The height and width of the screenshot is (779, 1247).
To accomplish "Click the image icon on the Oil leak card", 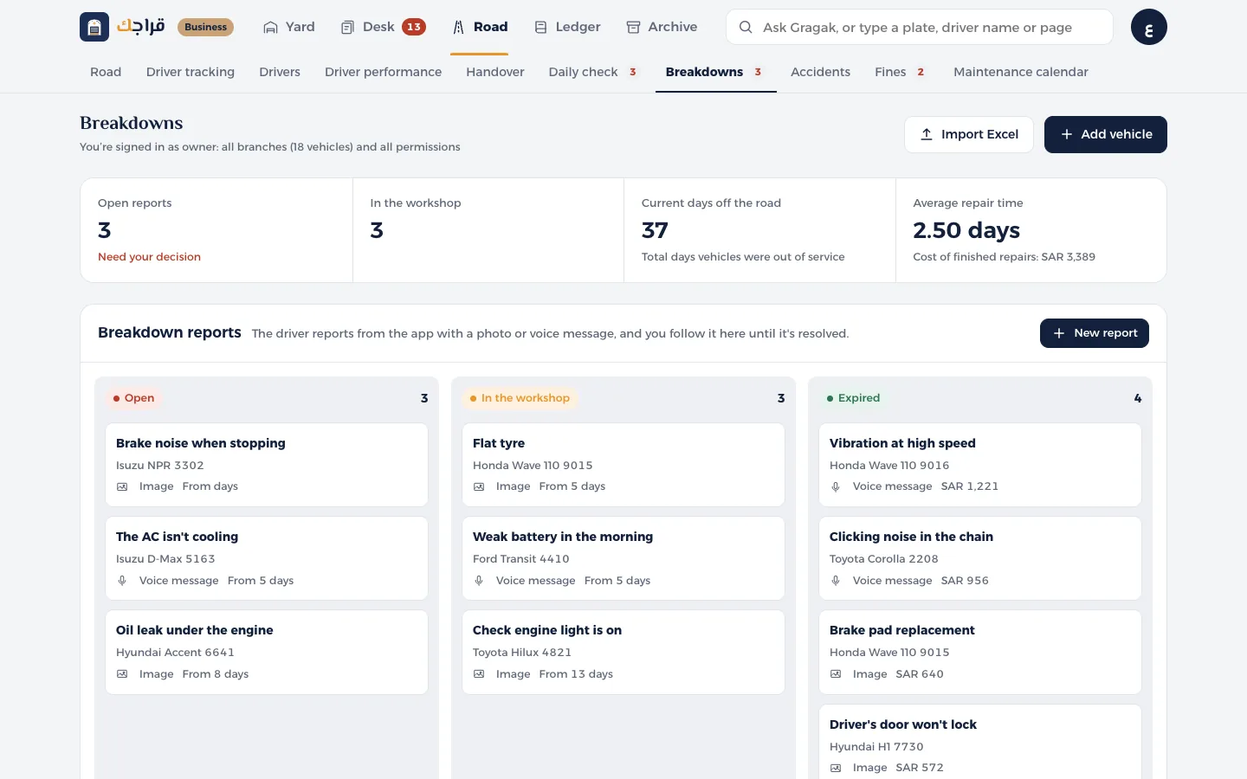I will [122, 674].
